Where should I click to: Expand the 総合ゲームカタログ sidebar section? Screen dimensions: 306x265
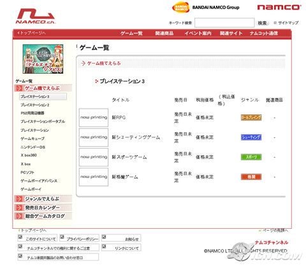[43, 216]
